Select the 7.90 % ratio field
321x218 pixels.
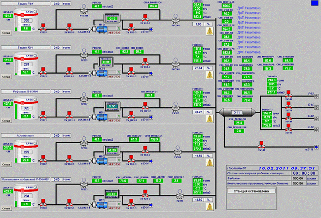(x=199, y=24)
